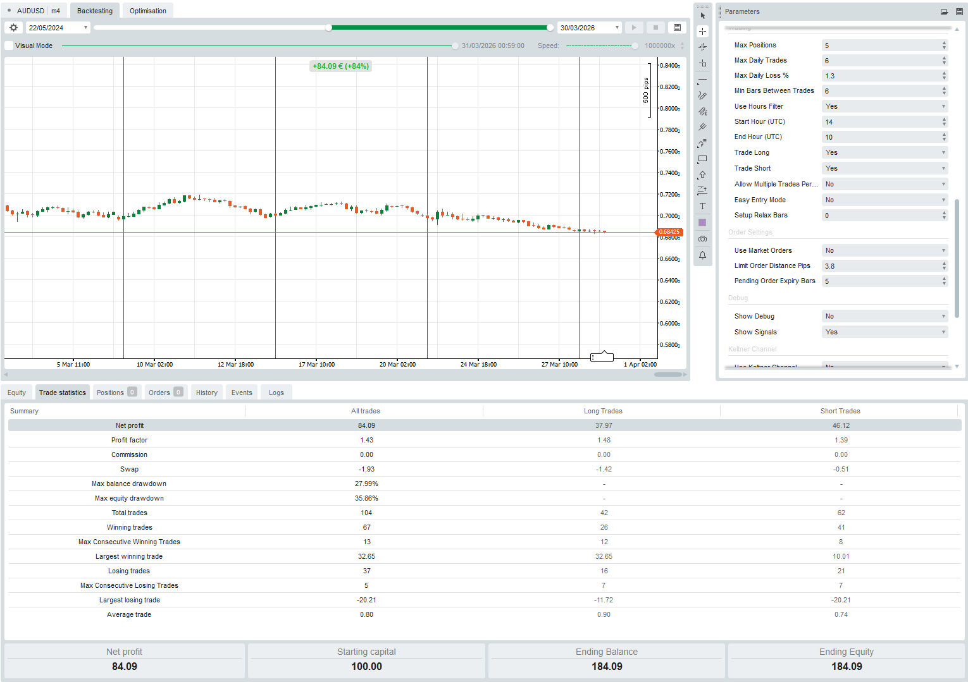
Task: Pick the purple drawing color swatch
Action: 702,222
